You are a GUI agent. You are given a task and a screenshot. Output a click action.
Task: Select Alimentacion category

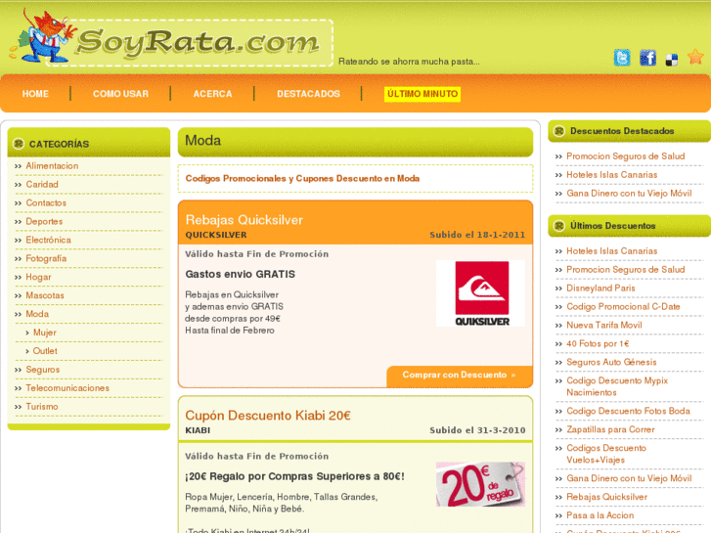pos(52,166)
